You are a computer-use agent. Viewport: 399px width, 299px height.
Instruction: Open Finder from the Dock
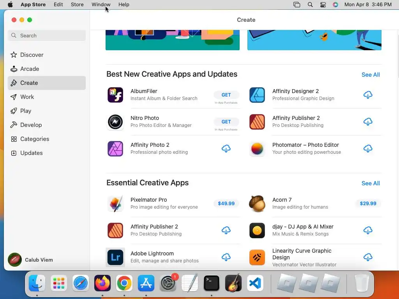(x=37, y=283)
